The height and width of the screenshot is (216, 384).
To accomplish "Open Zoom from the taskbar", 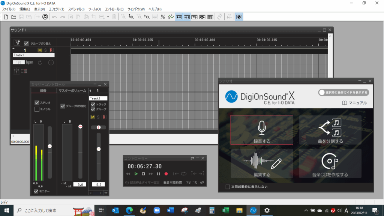I will pos(157,210).
